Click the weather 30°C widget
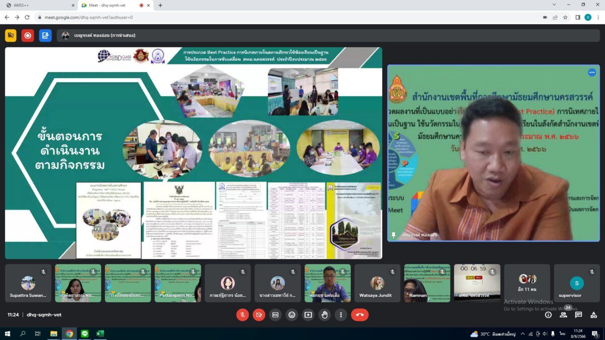Image resolution: width=605 pixels, height=340 pixels. 493,334
